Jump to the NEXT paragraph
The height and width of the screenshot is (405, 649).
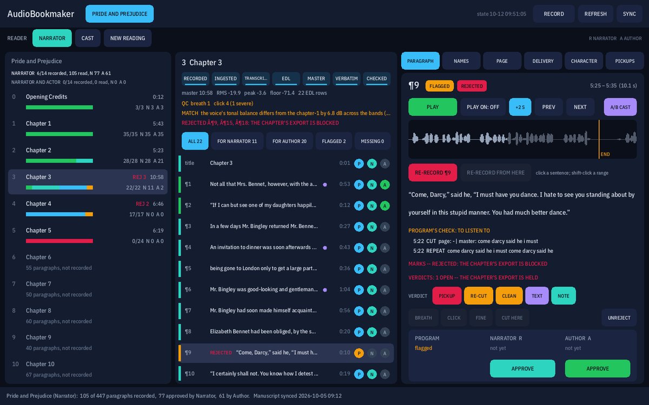point(580,107)
